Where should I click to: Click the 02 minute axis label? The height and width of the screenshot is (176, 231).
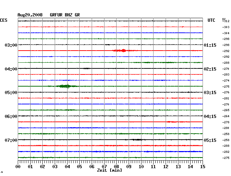(x=42, y=167)
